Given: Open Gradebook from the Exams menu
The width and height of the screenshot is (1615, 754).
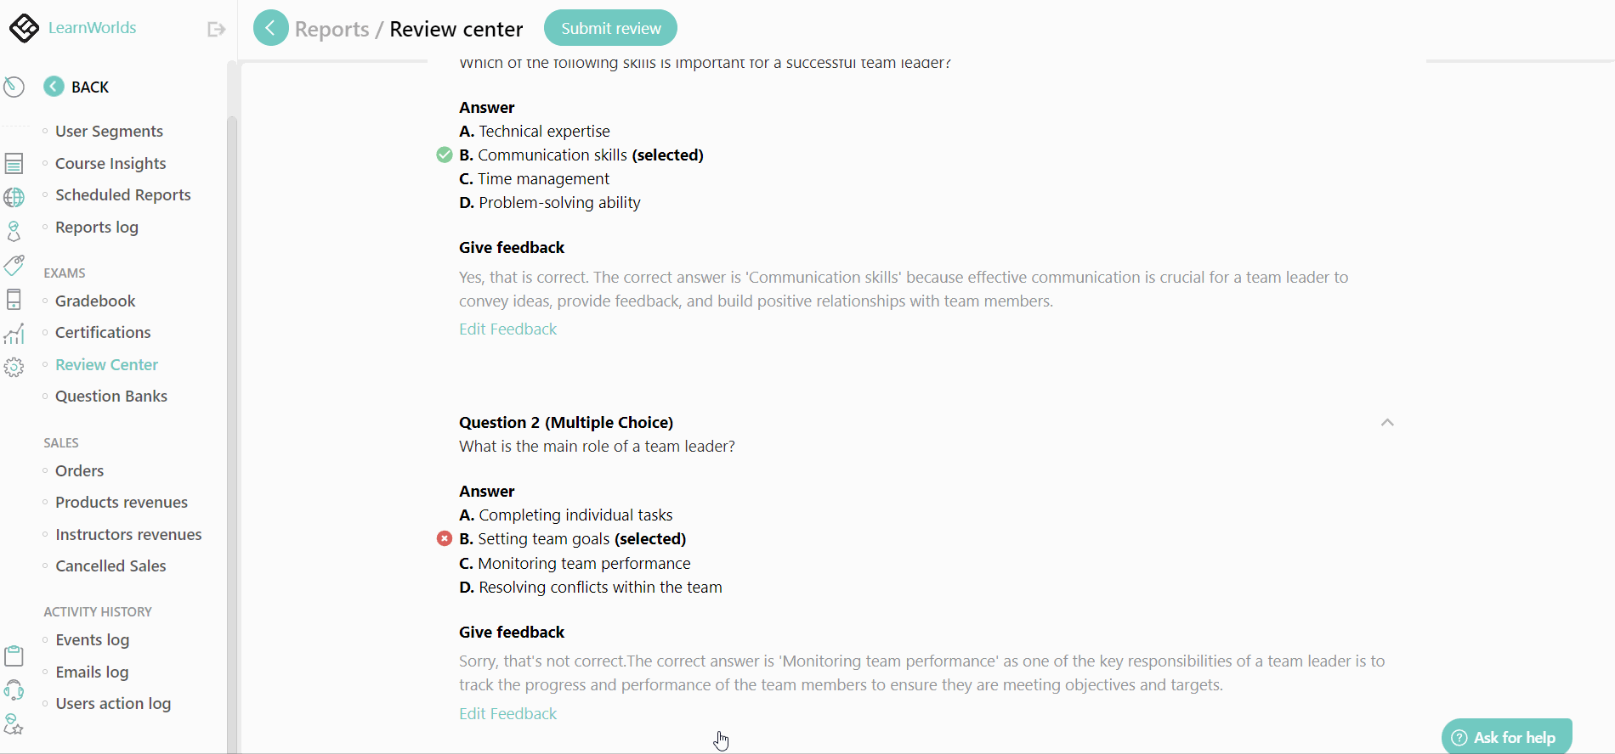Looking at the screenshot, I should click(x=95, y=301).
